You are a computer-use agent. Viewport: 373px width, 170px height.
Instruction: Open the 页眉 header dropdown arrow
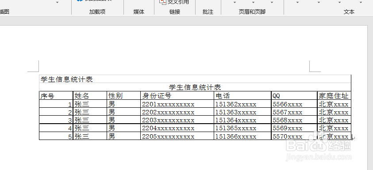coord(235,2)
